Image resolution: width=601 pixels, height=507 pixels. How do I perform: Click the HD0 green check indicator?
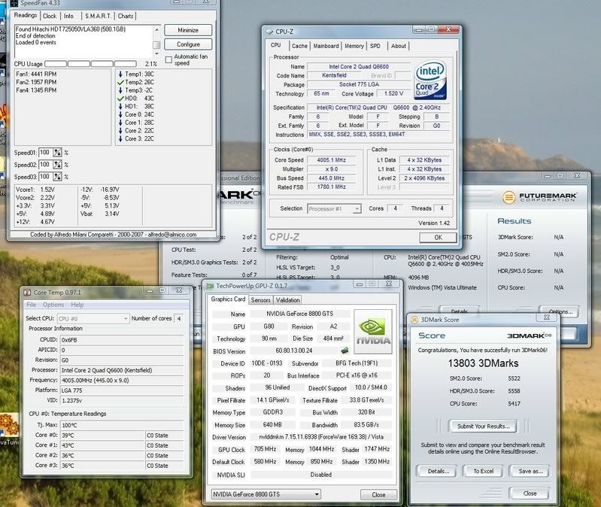click(x=120, y=98)
